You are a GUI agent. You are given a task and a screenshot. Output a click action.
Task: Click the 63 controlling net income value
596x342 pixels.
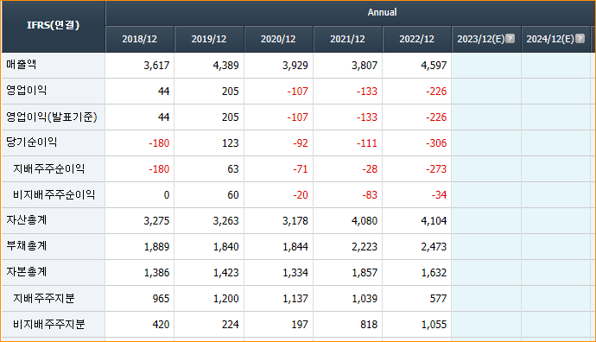pos(233,169)
